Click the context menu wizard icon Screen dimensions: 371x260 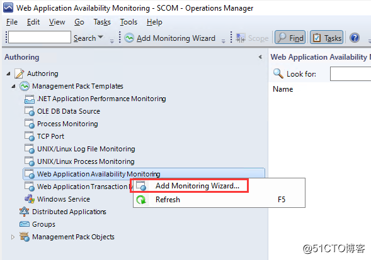coord(141,186)
